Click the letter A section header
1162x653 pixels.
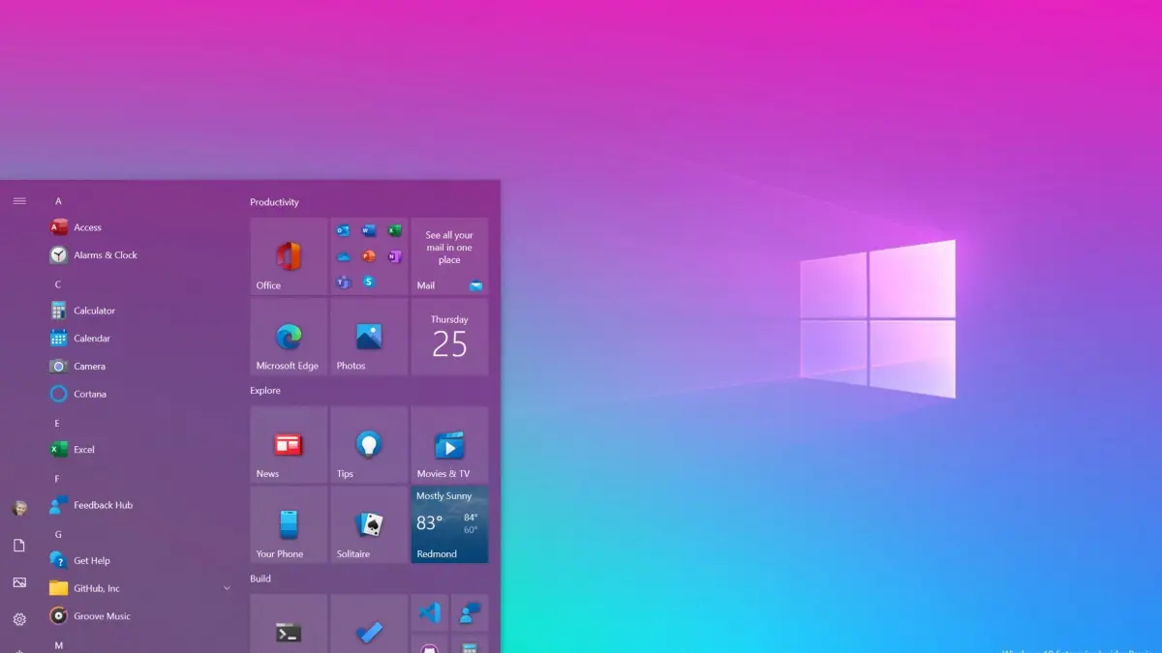[58, 201]
